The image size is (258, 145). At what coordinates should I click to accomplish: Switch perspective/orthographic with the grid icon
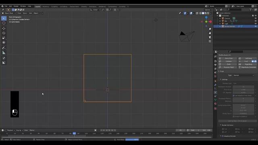coord(210,41)
